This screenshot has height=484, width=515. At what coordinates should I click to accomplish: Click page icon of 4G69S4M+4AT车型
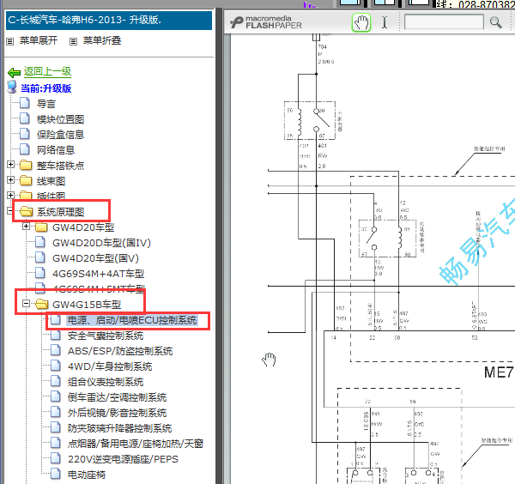click(40, 273)
